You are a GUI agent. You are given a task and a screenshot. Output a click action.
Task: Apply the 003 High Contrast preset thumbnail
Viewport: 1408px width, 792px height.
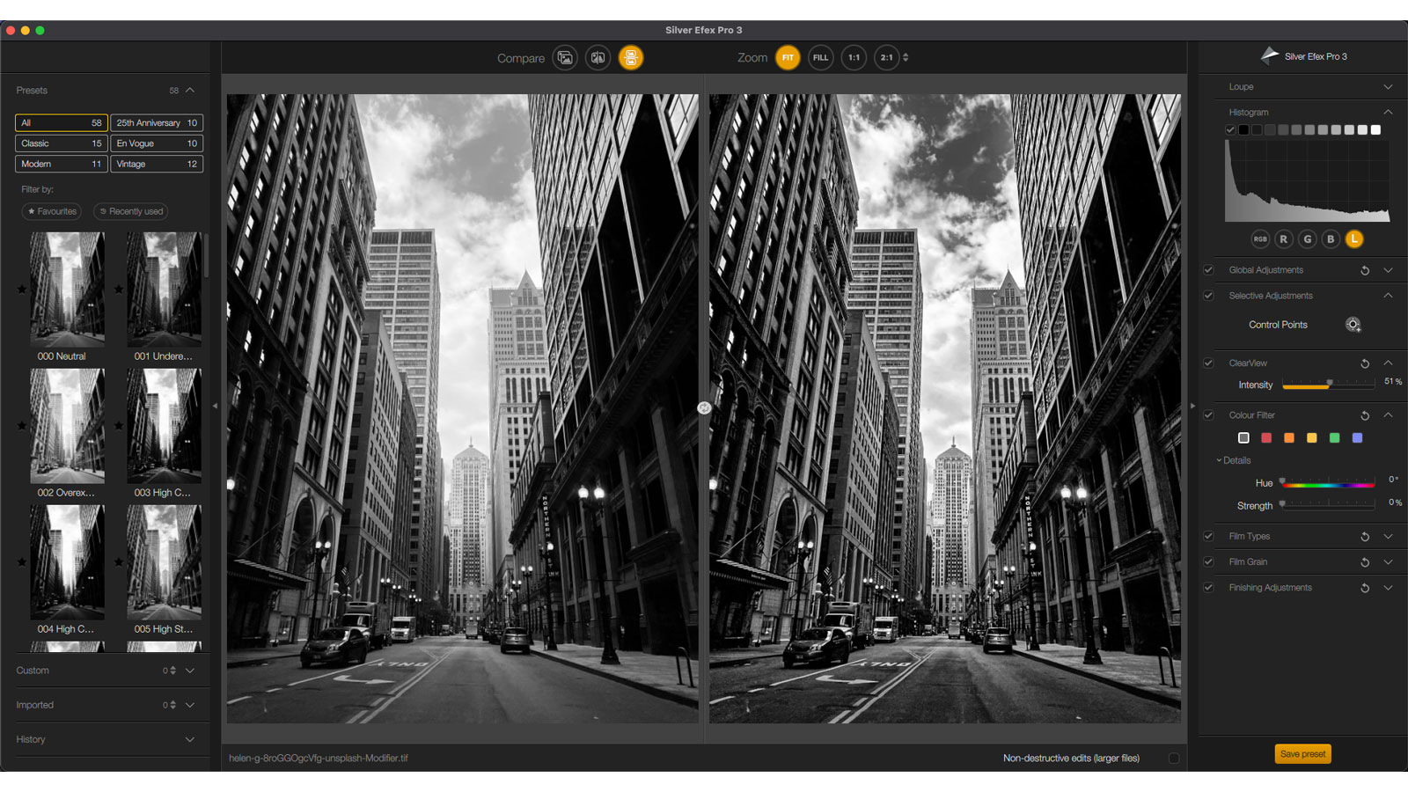(x=164, y=426)
